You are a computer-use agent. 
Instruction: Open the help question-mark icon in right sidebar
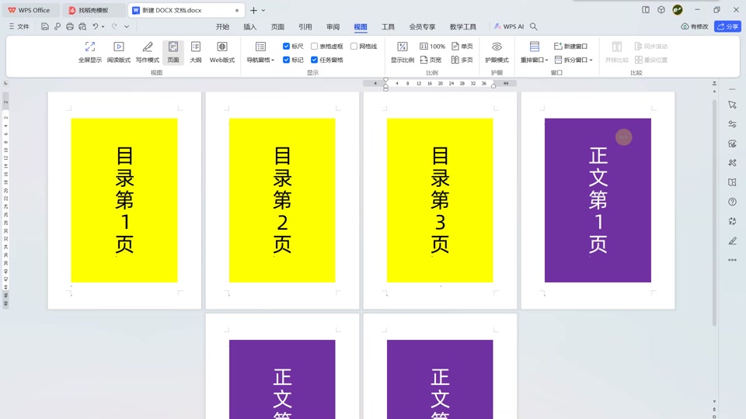tap(732, 202)
